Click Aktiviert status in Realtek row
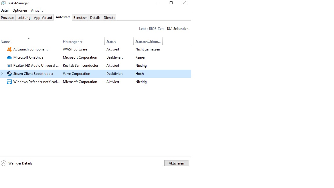This screenshot has height=188, width=334. [113, 66]
